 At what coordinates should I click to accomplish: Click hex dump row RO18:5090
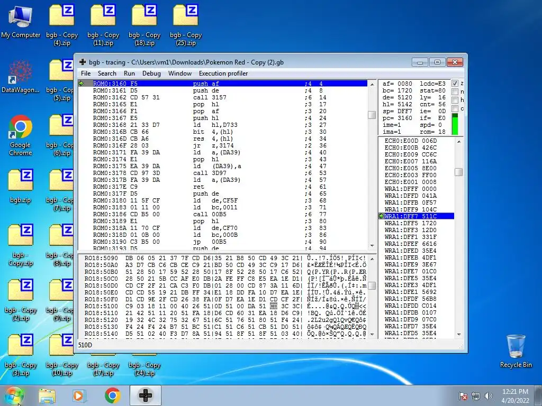225,258
